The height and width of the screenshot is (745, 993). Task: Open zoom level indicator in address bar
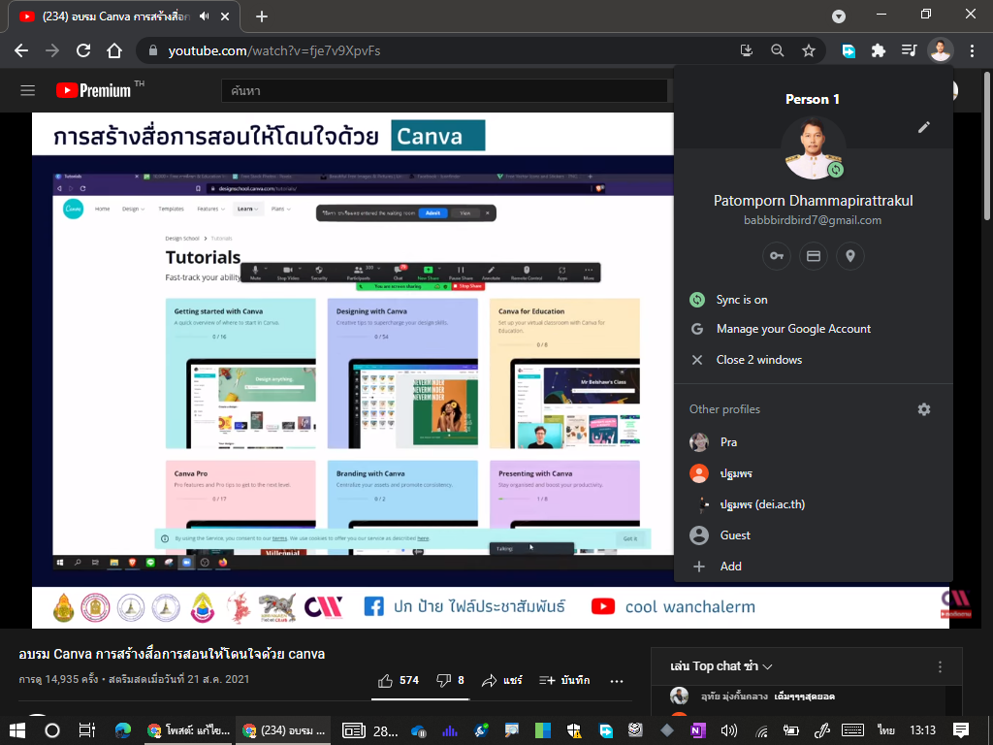click(x=777, y=50)
